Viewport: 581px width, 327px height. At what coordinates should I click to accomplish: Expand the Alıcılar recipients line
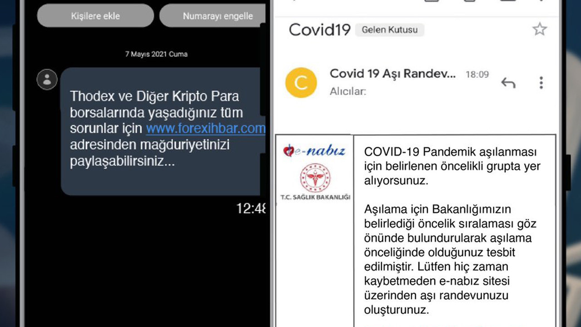tap(348, 91)
